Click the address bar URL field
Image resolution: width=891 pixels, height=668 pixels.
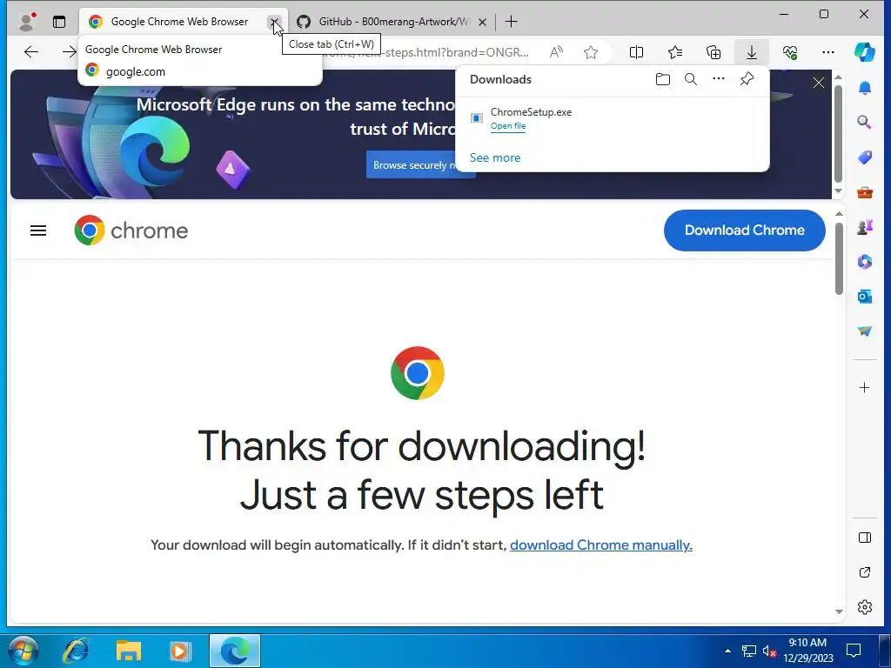pos(426,52)
